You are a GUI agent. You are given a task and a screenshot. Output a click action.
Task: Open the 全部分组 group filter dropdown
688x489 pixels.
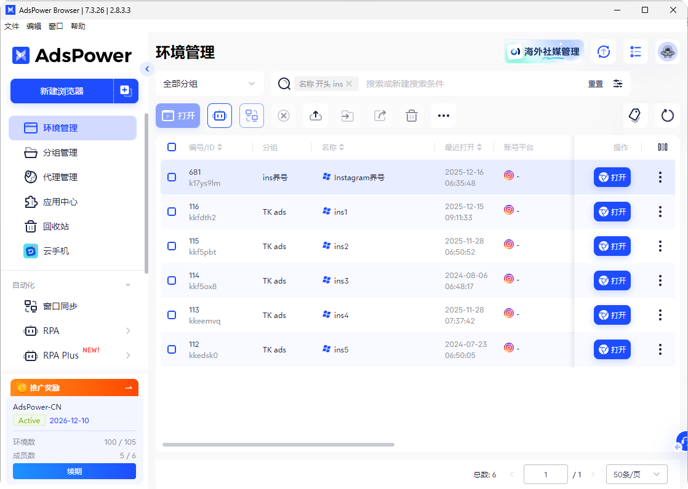(x=209, y=83)
